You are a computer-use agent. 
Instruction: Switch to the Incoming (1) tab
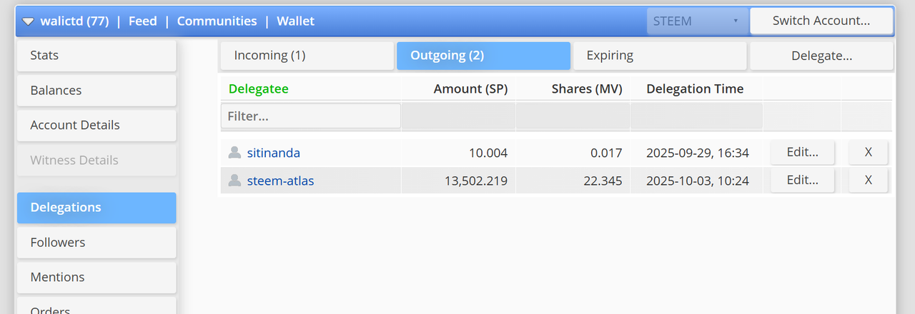(305, 56)
